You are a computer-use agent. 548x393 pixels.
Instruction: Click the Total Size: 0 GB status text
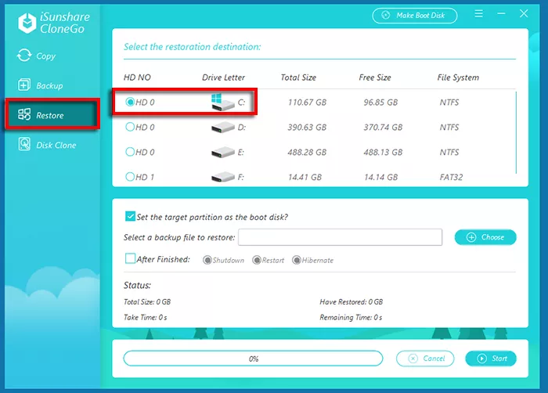pos(147,301)
